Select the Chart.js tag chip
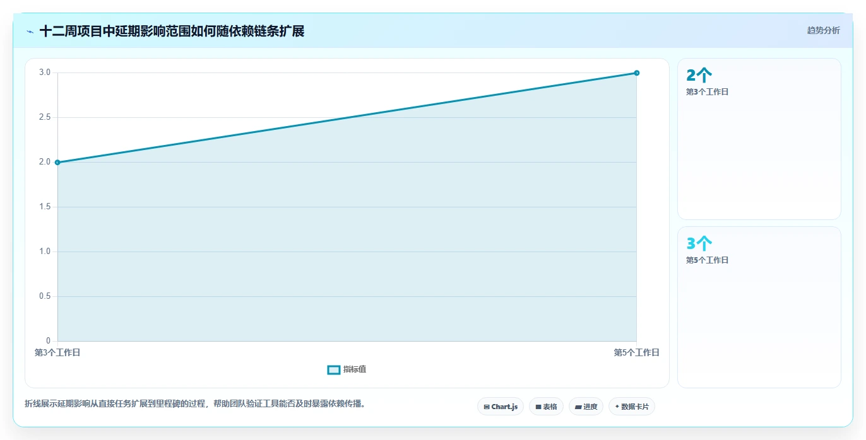This screenshot has height=440, width=866. click(x=501, y=407)
